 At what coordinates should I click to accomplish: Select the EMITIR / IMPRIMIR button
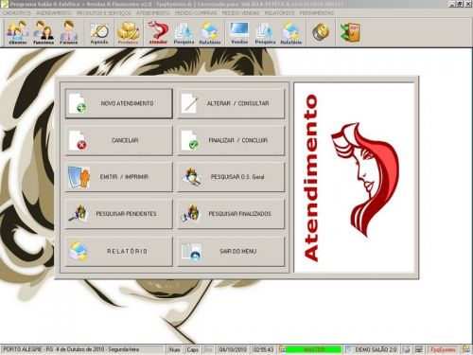click(x=119, y=177)
